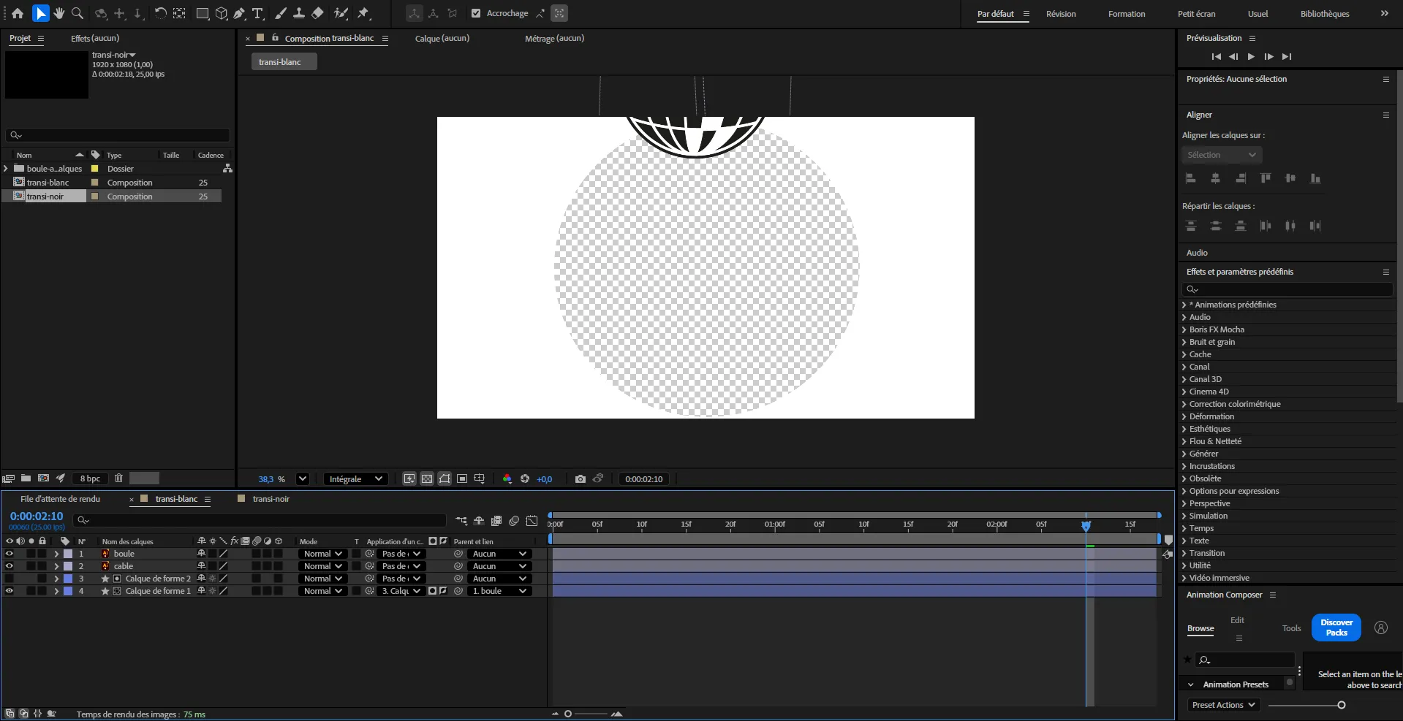Screen dimensions: 1403x721
Task: Toggle the transparency grid icon
Action: (427, 479)
